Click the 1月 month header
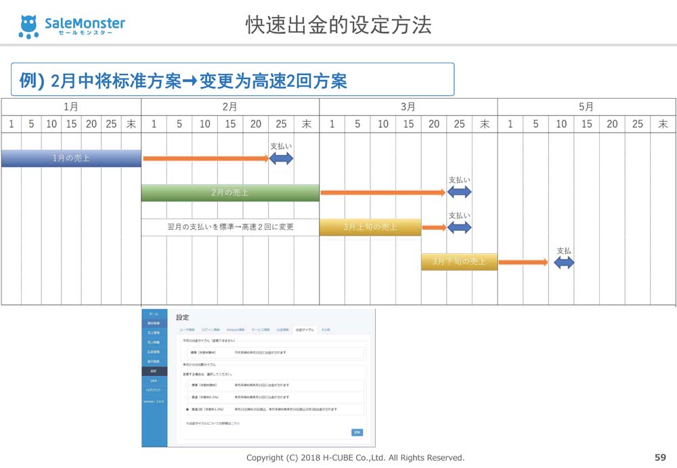Viewport: 677px width, 468px height. [x=71, y=107]
